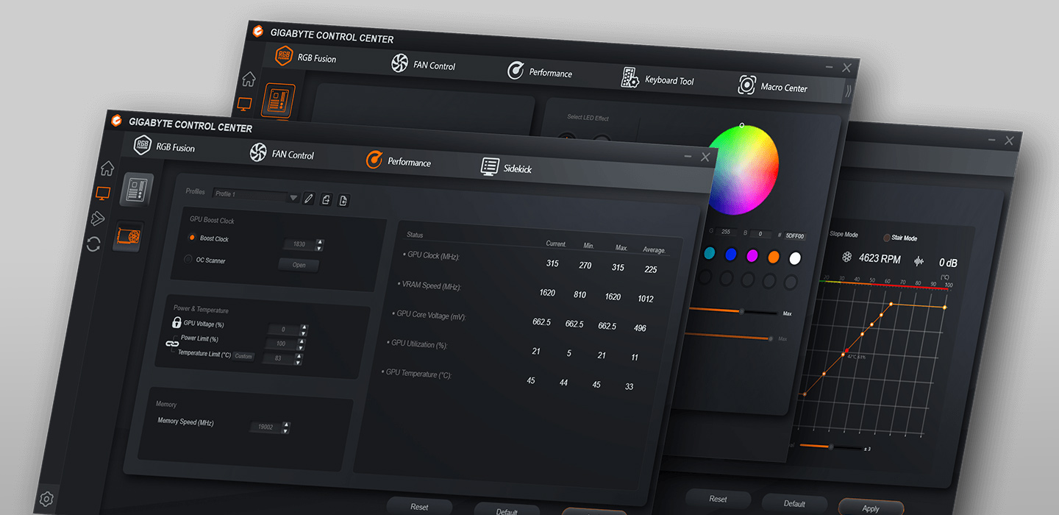Select Stair Mode in fan window
Image resolution: width=1059 pixels, height=515 pixels.
(887, 238)
